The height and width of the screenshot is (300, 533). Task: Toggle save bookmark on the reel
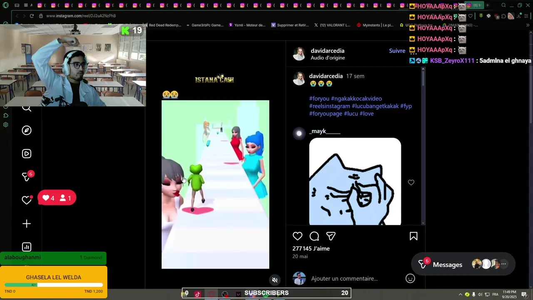(x=413, y=236)
